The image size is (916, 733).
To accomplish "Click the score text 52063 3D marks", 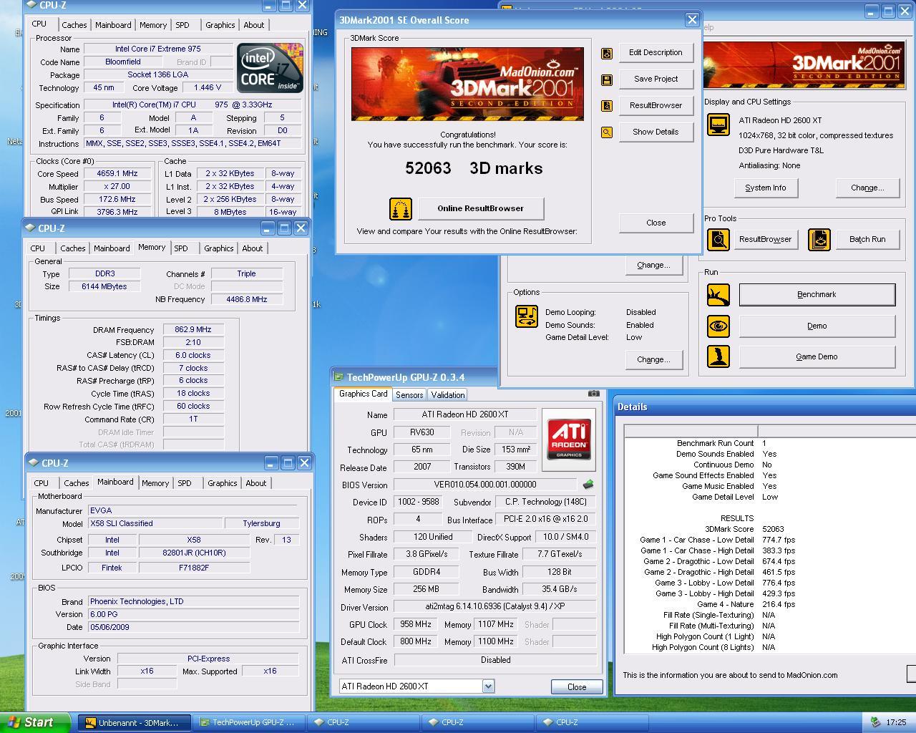I will (x=474, y=169).
